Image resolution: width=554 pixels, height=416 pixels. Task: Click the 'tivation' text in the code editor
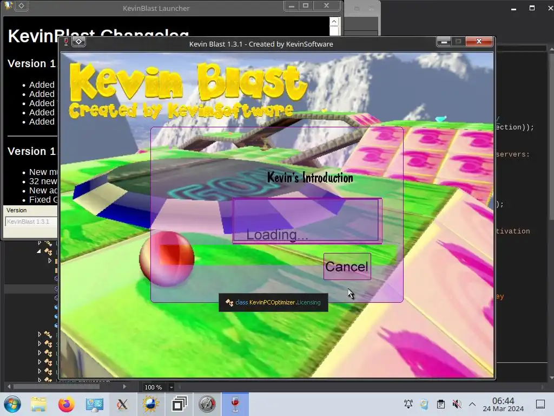coord(513,231)
